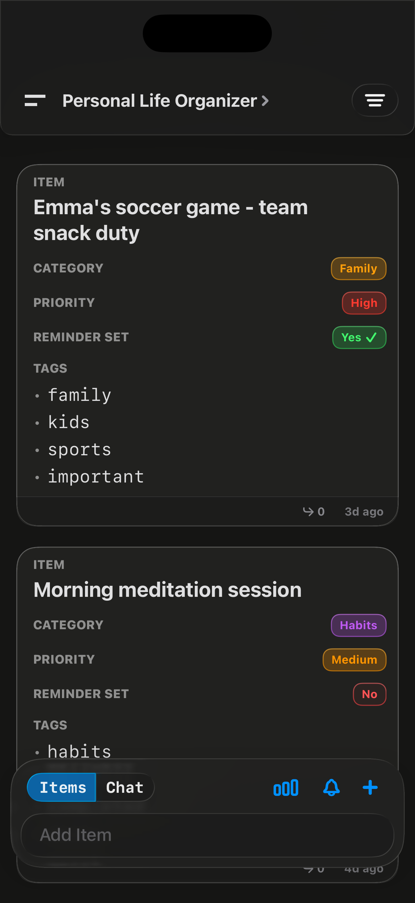Tap the reply arrow on soccer card

click(309, 511)
